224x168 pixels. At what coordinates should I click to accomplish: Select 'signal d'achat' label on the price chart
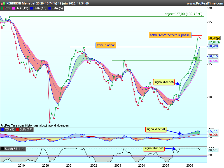[164, 82]
